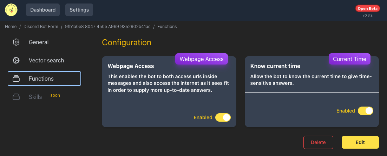Open the Settings page
Screen dimensions: 387x156
pos(79,10)
